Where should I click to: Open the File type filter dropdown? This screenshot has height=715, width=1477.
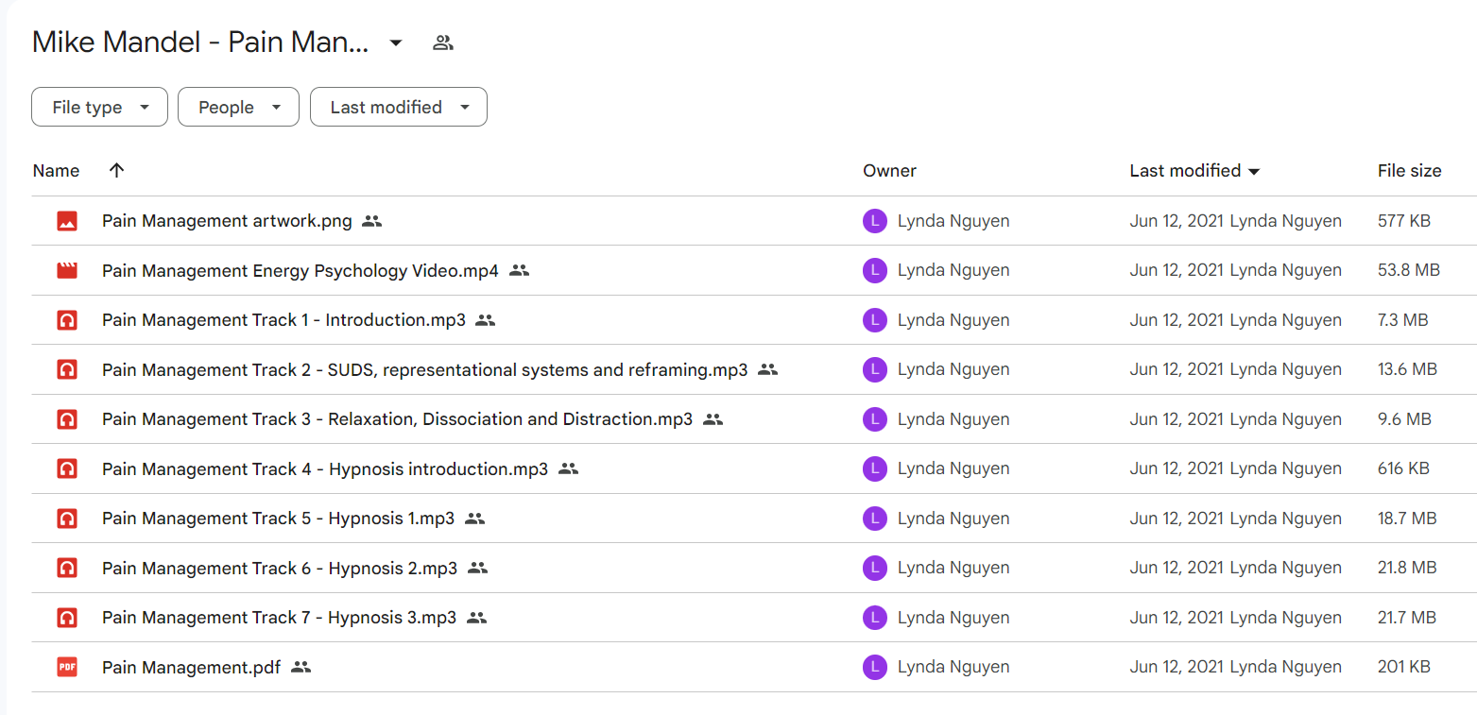(100, 107)
